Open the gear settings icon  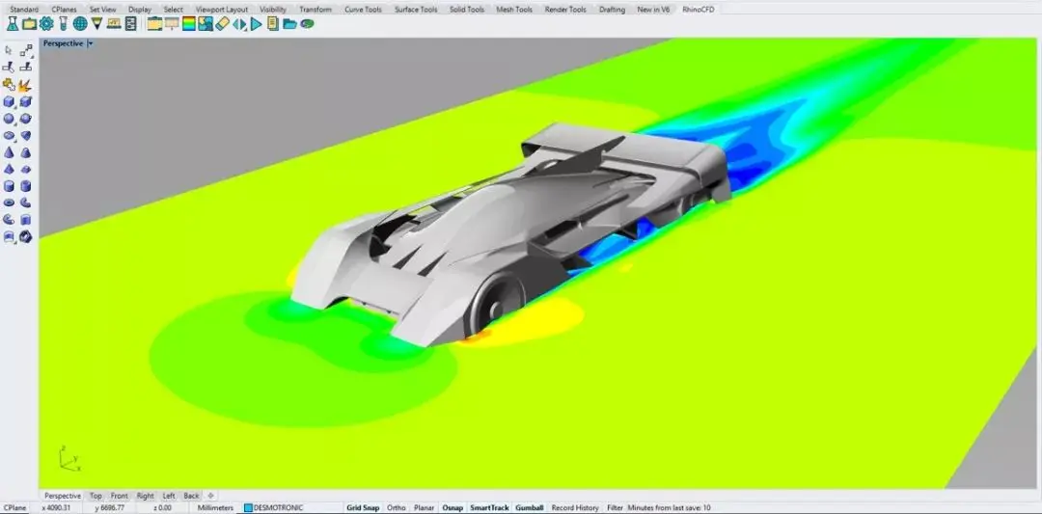(x=46, y=24)
